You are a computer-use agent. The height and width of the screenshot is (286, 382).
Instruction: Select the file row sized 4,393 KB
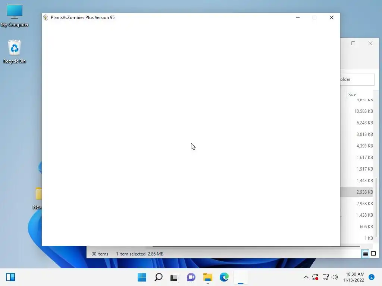(x=357, y=146)
